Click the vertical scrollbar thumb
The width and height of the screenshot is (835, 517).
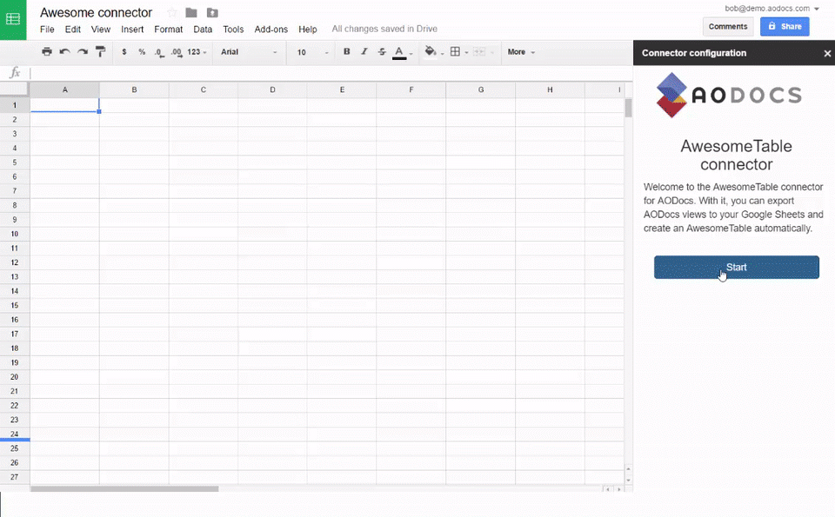tap(628, 108)
